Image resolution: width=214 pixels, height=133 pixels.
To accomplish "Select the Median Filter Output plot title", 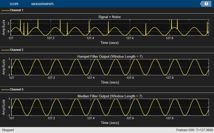I will point(110,96).
